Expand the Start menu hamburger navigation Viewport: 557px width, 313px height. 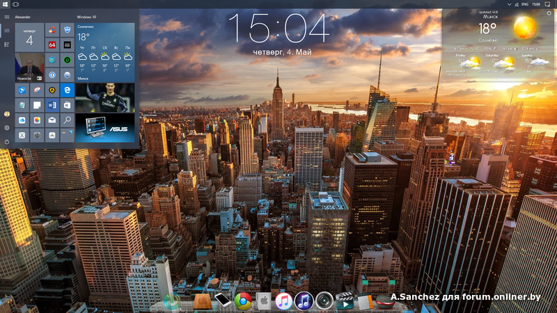[x=7, y=16]
